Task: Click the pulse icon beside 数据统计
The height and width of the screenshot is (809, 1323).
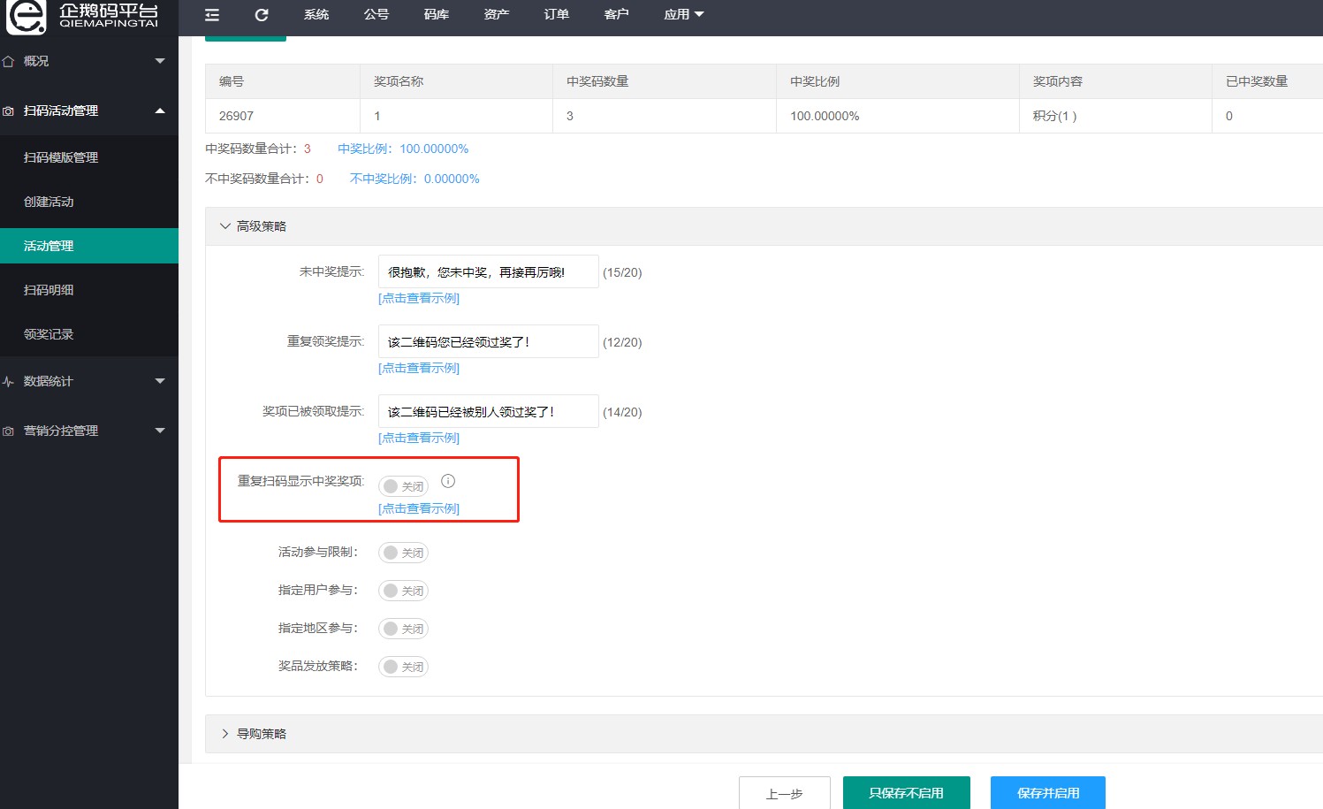Action: click(x=9, y=382)
